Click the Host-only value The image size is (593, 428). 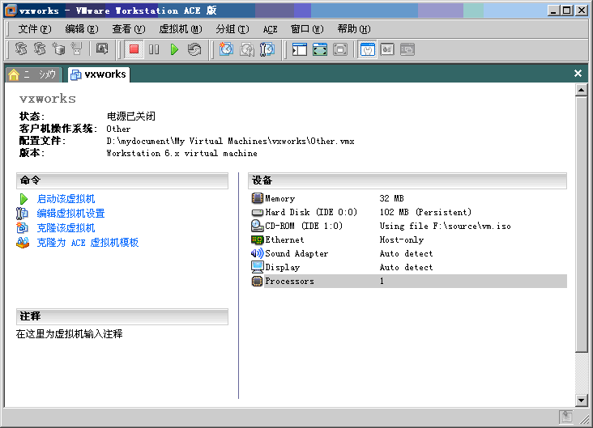402,239
